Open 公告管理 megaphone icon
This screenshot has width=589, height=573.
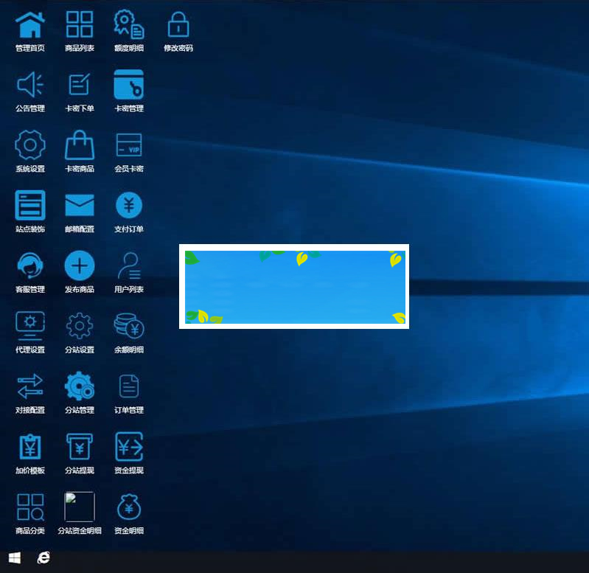pyautogui.click(x=30, y=85)
